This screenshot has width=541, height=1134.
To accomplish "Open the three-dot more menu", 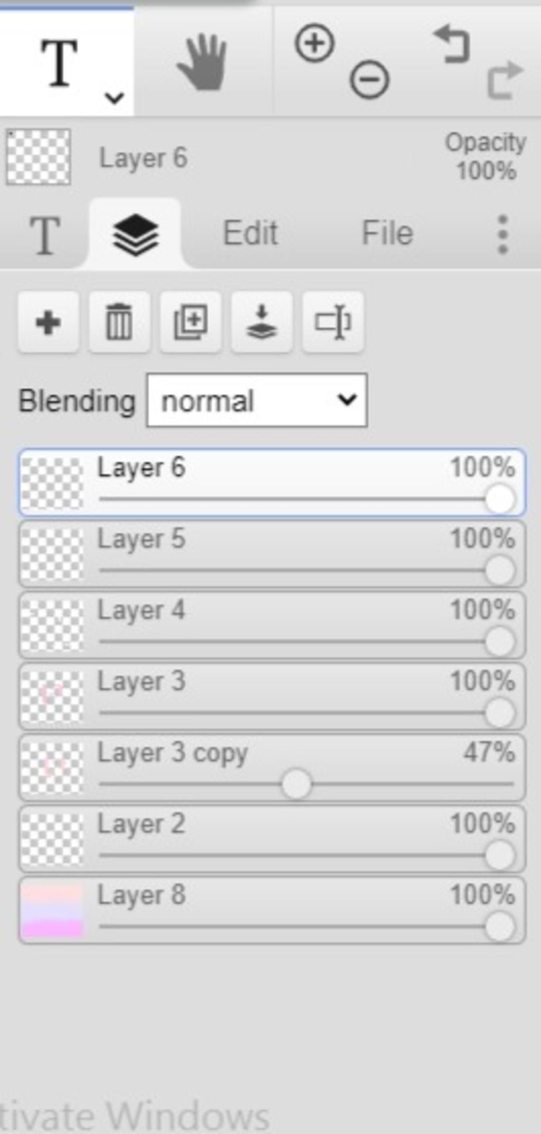I will 503,234.
